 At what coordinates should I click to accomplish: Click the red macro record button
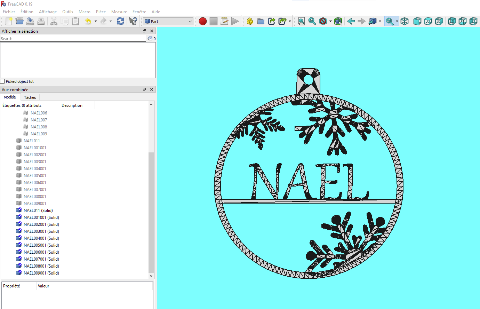pos(203,21)
